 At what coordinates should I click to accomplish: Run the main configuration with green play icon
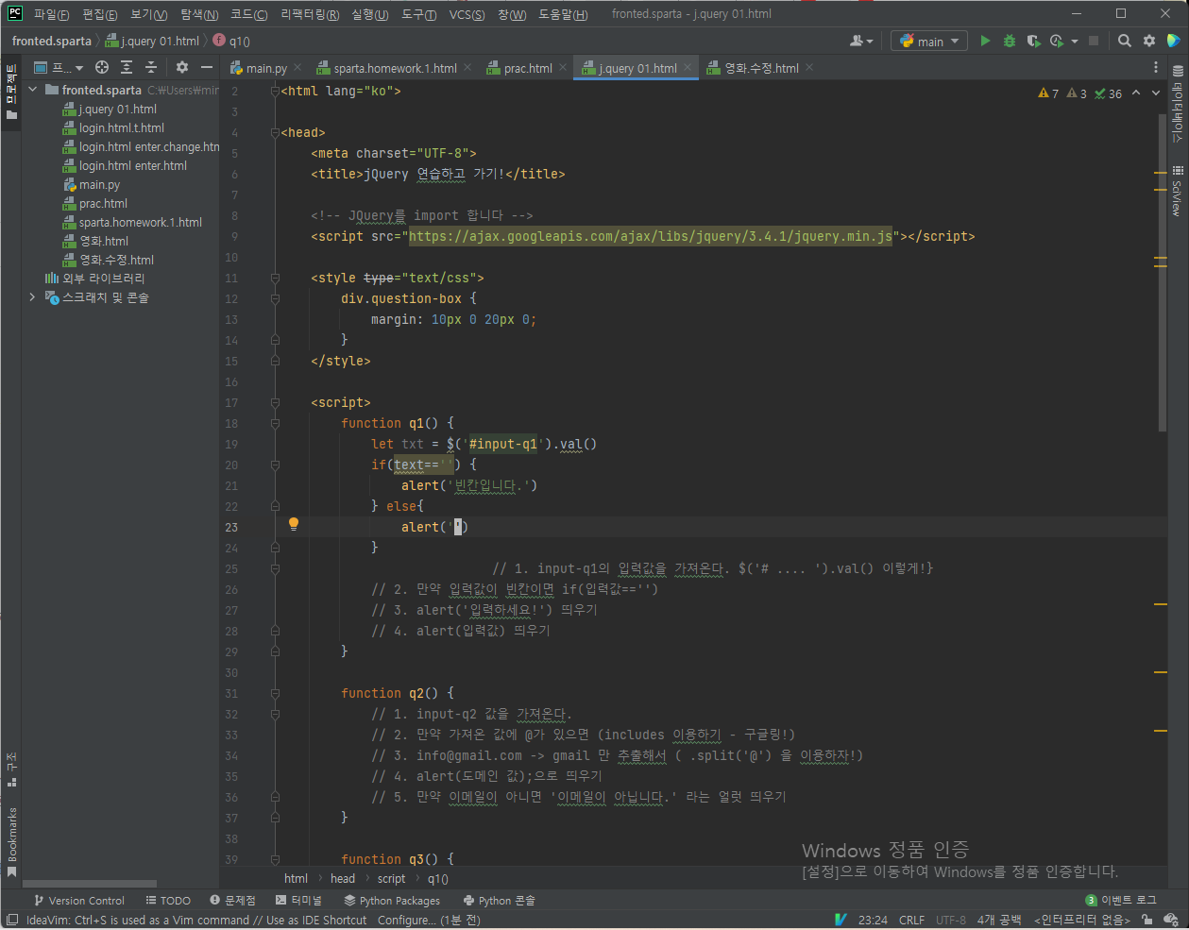pos(985,41)
